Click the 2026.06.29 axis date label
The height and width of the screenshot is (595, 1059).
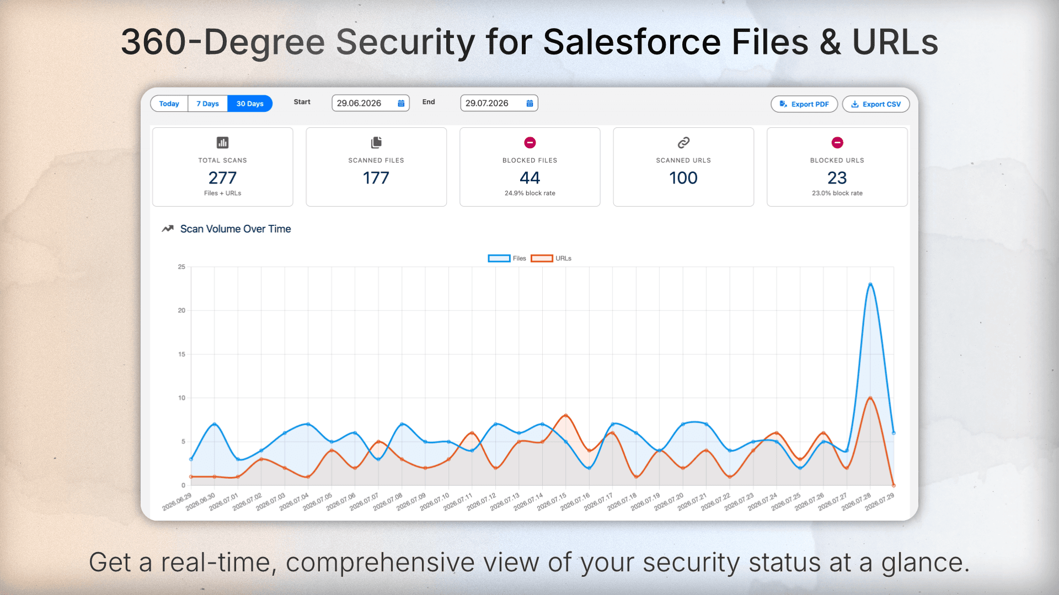coord(177,501)
